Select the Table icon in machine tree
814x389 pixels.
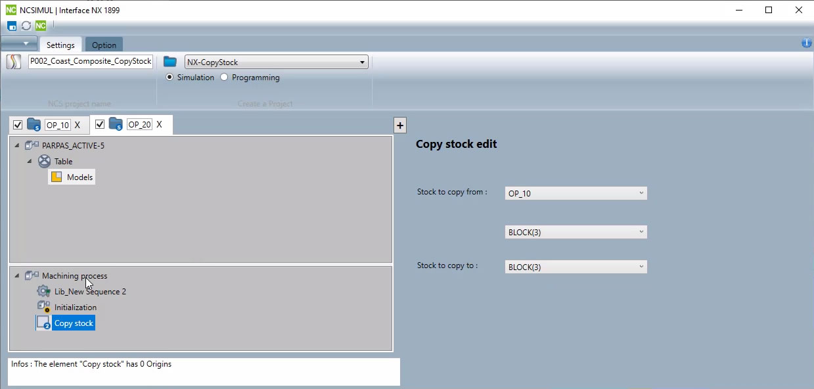pyautogui.click(x=44, y=162)
